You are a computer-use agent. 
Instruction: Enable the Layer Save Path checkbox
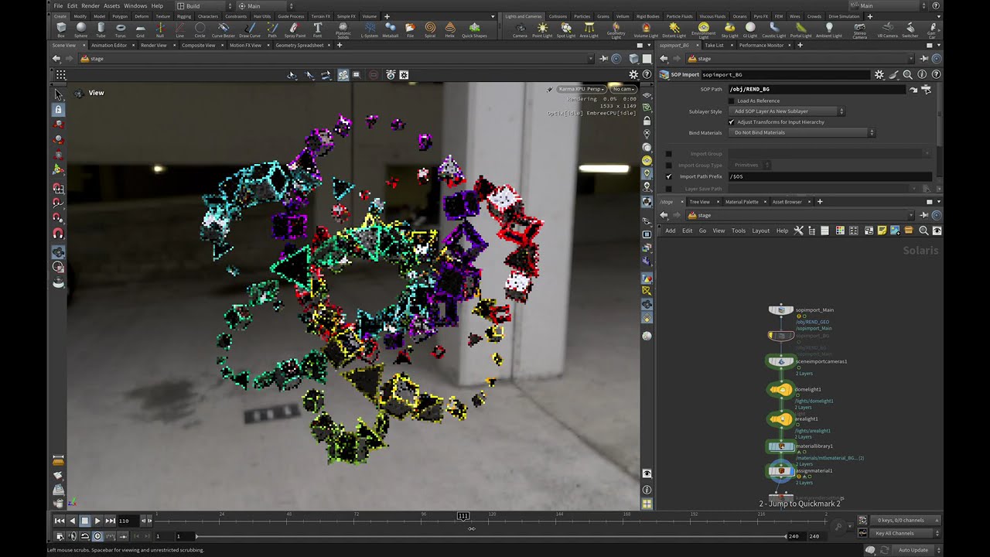coord(669,189)
